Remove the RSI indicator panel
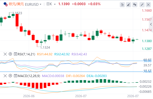Viewport: 153px width, 99px height. click(5, 54)
